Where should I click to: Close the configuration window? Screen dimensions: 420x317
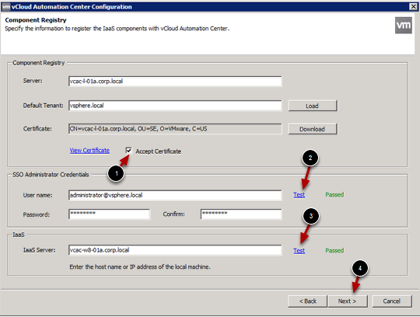pos(413,7)
